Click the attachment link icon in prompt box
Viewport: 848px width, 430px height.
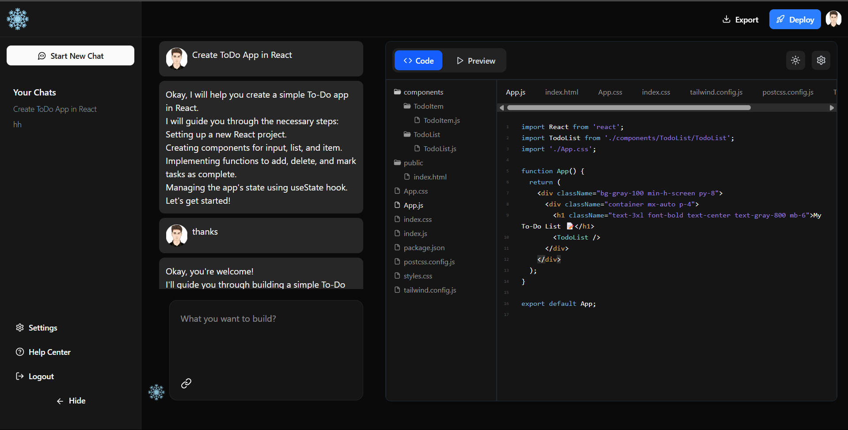coord(186,383)
